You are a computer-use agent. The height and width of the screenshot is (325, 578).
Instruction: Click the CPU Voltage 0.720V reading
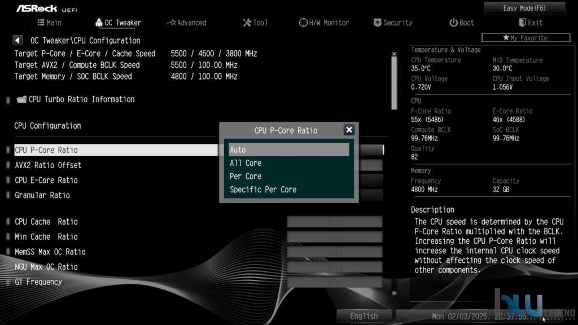pyautogui.click(x=421, y=87)
